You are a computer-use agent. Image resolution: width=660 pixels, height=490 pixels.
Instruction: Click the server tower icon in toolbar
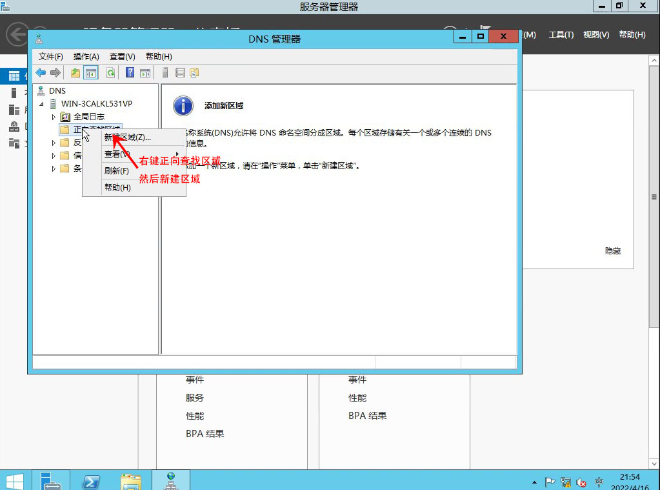point(165,73)
